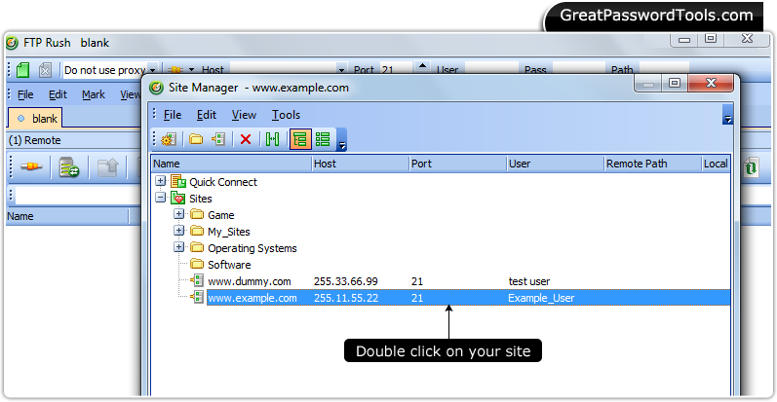This screenshot has height=402, width=777.
Task: Open the 'Do not use proxy' dropdown
Action: click(153, 70)
